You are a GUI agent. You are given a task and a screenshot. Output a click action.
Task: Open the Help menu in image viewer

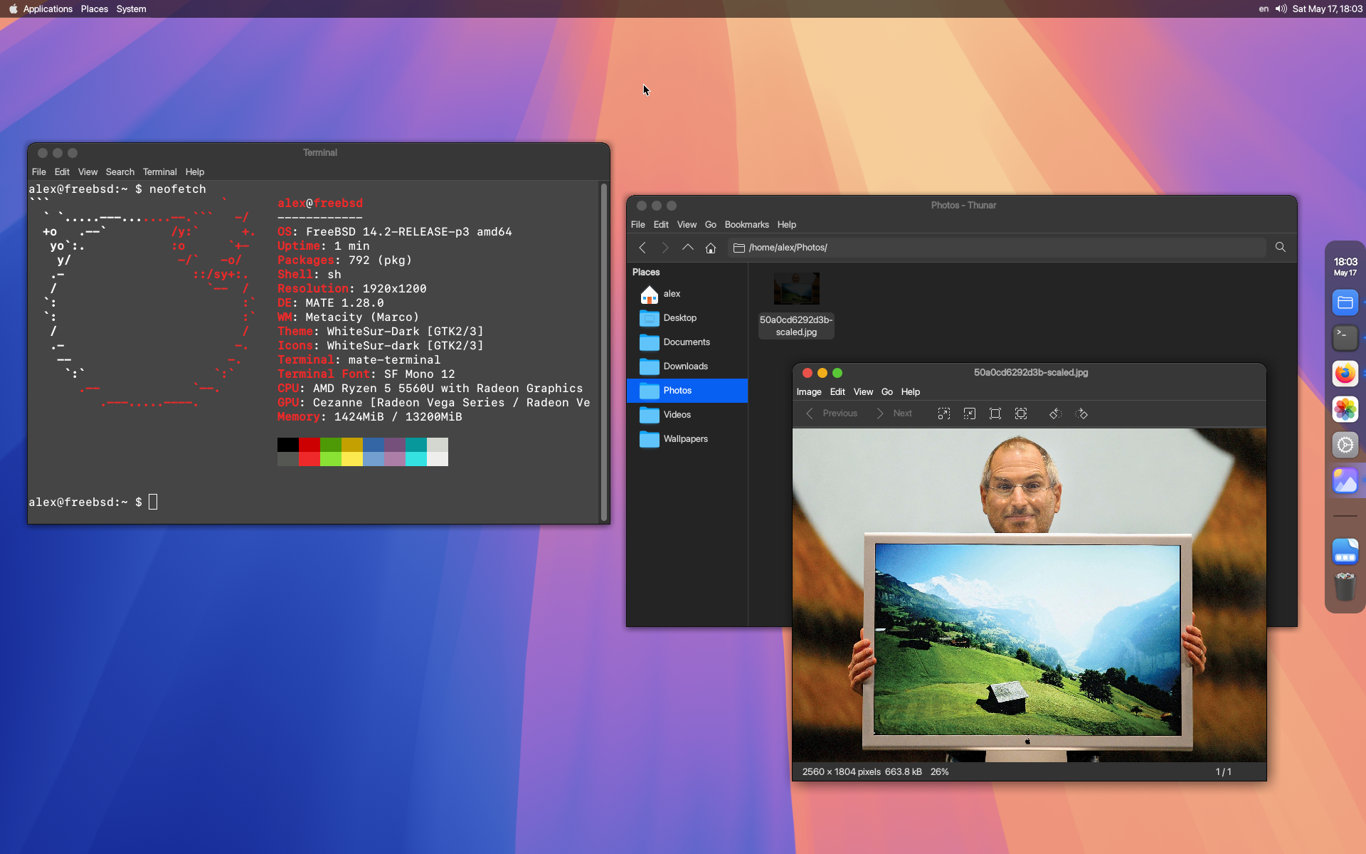point(911,392)
